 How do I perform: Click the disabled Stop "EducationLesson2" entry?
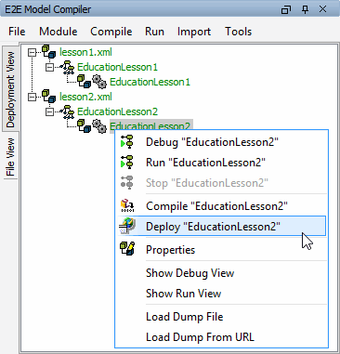[221, 183]
